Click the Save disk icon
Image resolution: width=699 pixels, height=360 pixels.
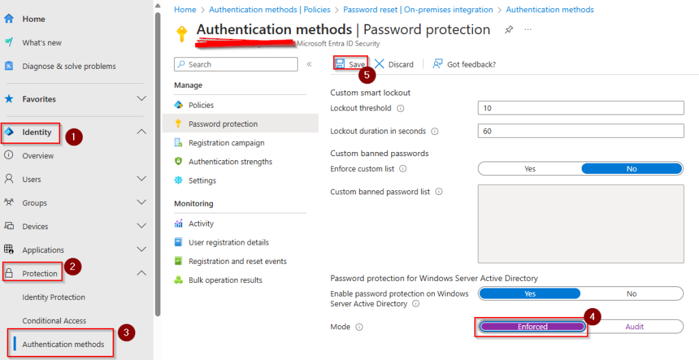339,64
